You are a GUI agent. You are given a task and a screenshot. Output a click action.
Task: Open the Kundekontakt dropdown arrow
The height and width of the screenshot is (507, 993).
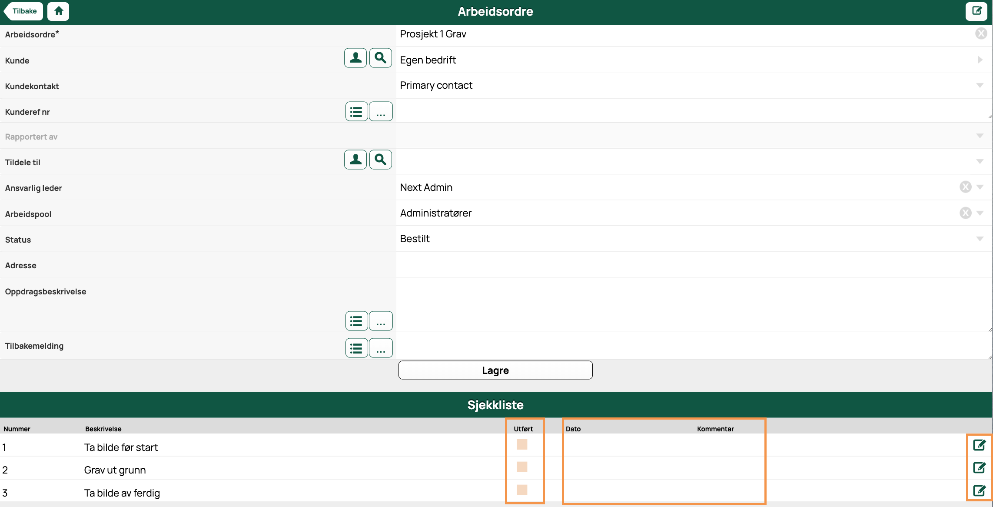coord(980,85)
